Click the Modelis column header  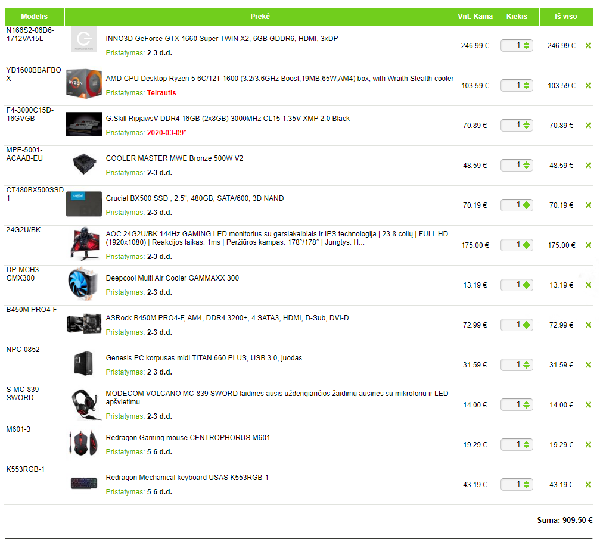(x=35, y=17)
